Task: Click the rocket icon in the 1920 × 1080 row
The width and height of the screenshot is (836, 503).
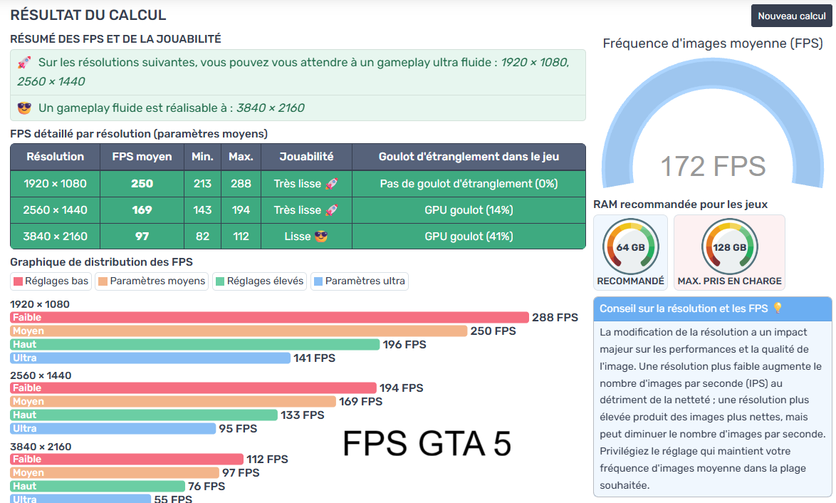Action: pos(331,184)
